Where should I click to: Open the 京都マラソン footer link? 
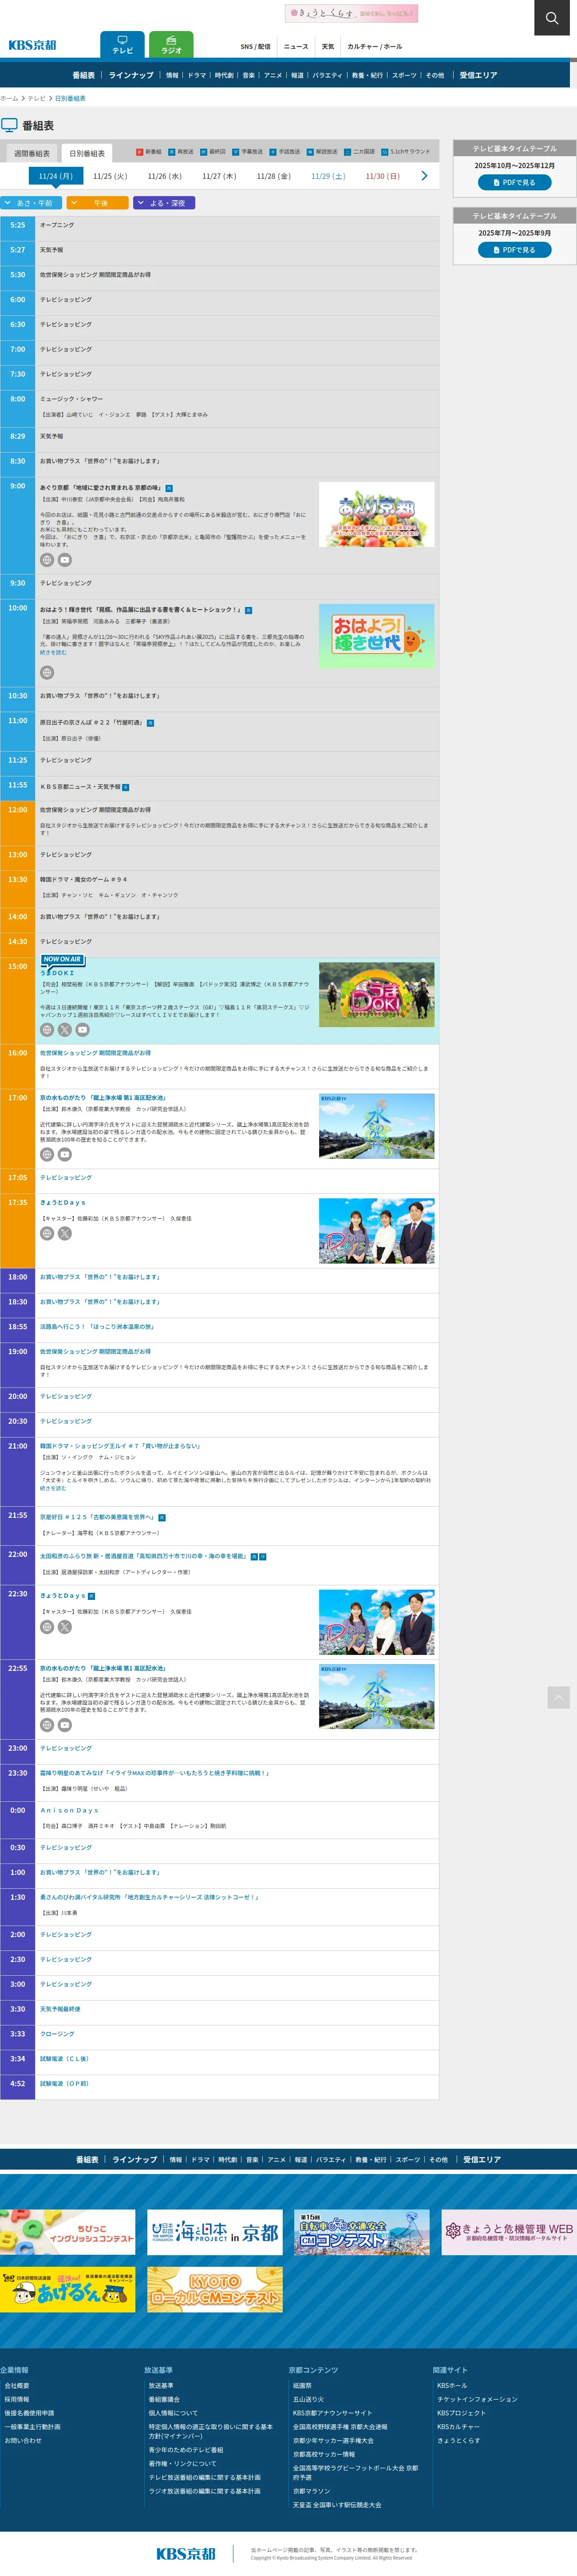tap(311, 2491)
